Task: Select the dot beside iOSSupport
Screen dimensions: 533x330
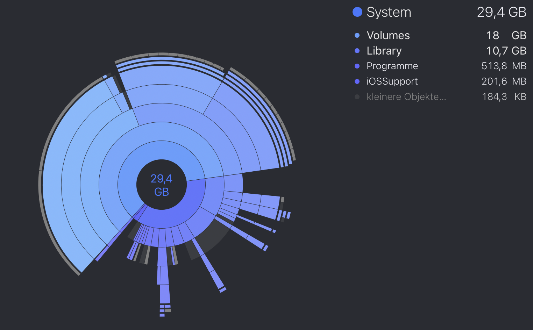Action: (x=357, y=81)
